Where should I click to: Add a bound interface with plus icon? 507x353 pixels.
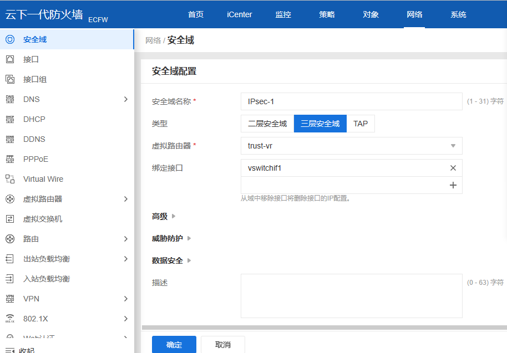[453, 185]
